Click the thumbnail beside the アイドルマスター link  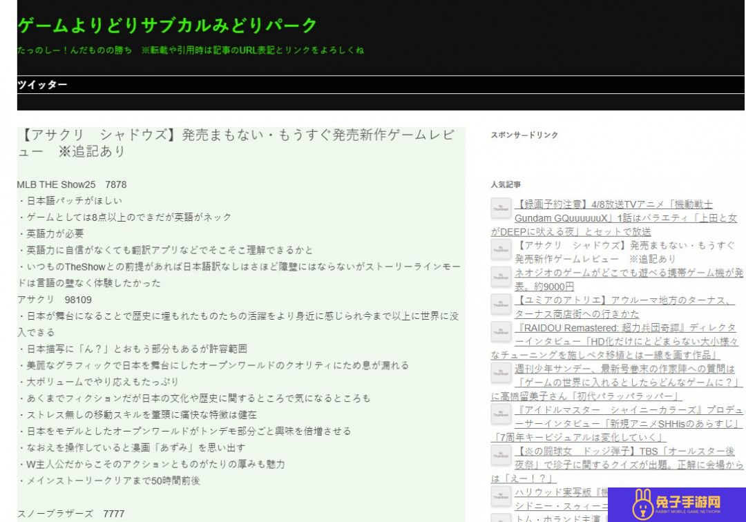[501, 414]
